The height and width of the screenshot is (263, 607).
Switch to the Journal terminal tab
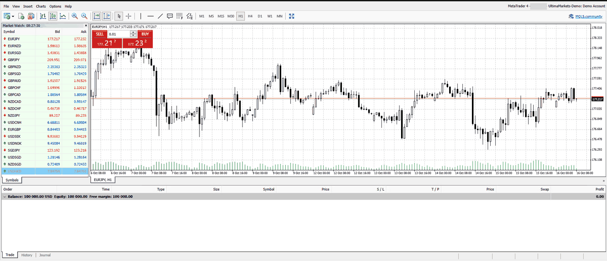(x=45, y=255)
